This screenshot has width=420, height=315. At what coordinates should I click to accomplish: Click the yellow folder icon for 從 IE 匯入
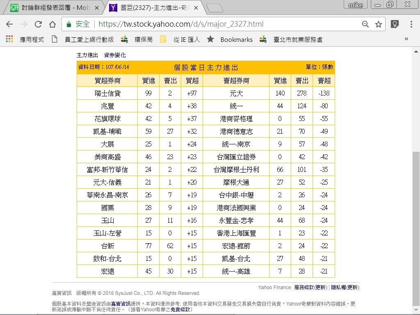coord(163,39)
